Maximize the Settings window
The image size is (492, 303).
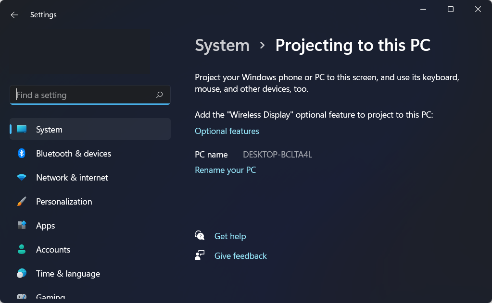click(451, 9)
